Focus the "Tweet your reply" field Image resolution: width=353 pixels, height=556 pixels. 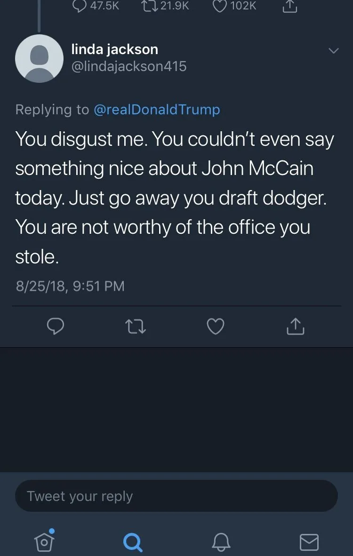tap(176, 496)
